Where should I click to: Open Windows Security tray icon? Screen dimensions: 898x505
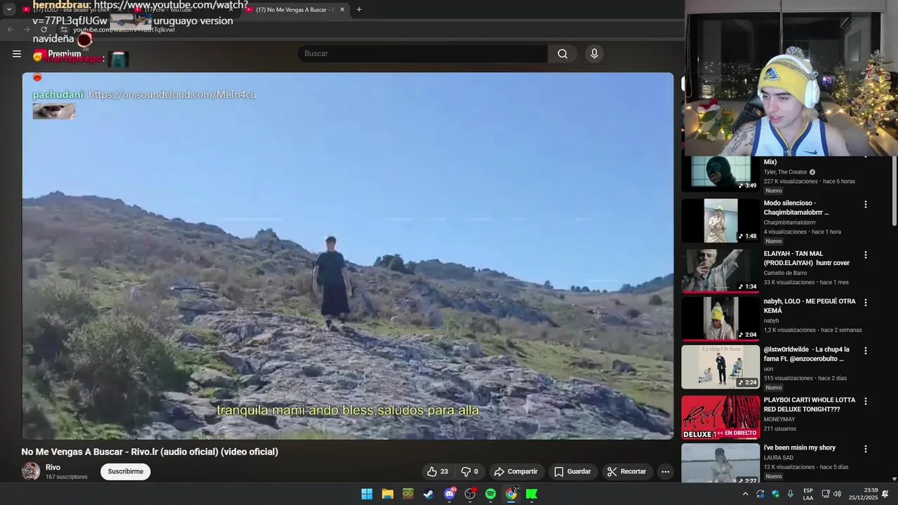click(x=775, y=494)
